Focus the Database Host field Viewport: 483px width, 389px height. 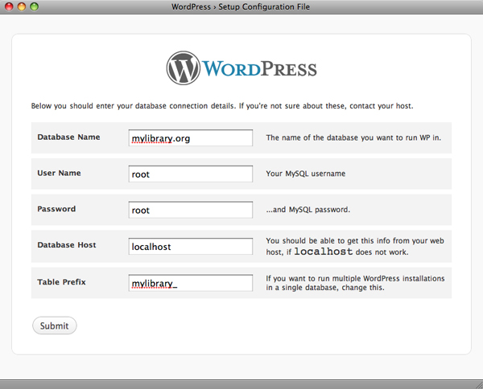point(191,247)
